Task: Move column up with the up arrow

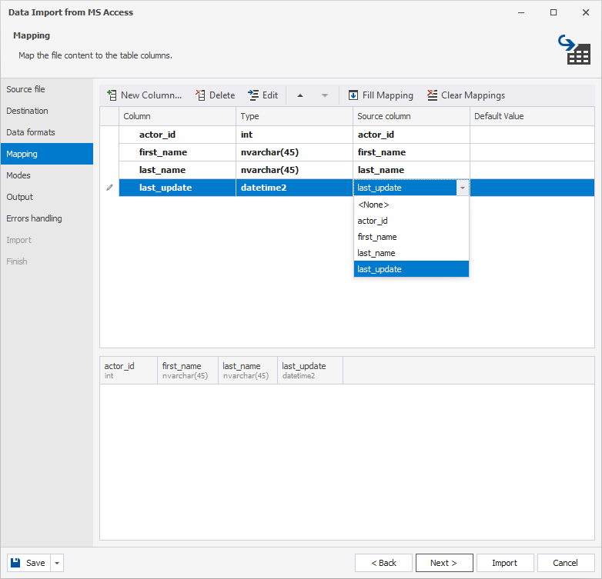Action: (x=300, y=95)
